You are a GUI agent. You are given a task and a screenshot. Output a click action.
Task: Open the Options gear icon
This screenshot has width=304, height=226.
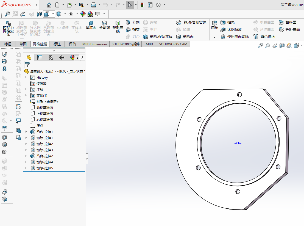tap(158, 5)
